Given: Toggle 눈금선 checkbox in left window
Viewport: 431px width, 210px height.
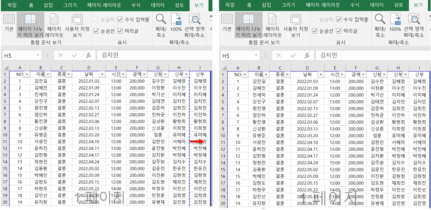Looking at the screenshot, I should [96, 31].
